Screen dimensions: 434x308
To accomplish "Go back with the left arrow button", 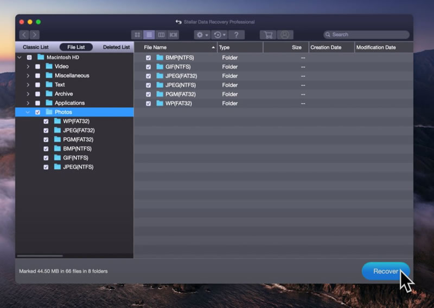I will (x=24, y=35).
